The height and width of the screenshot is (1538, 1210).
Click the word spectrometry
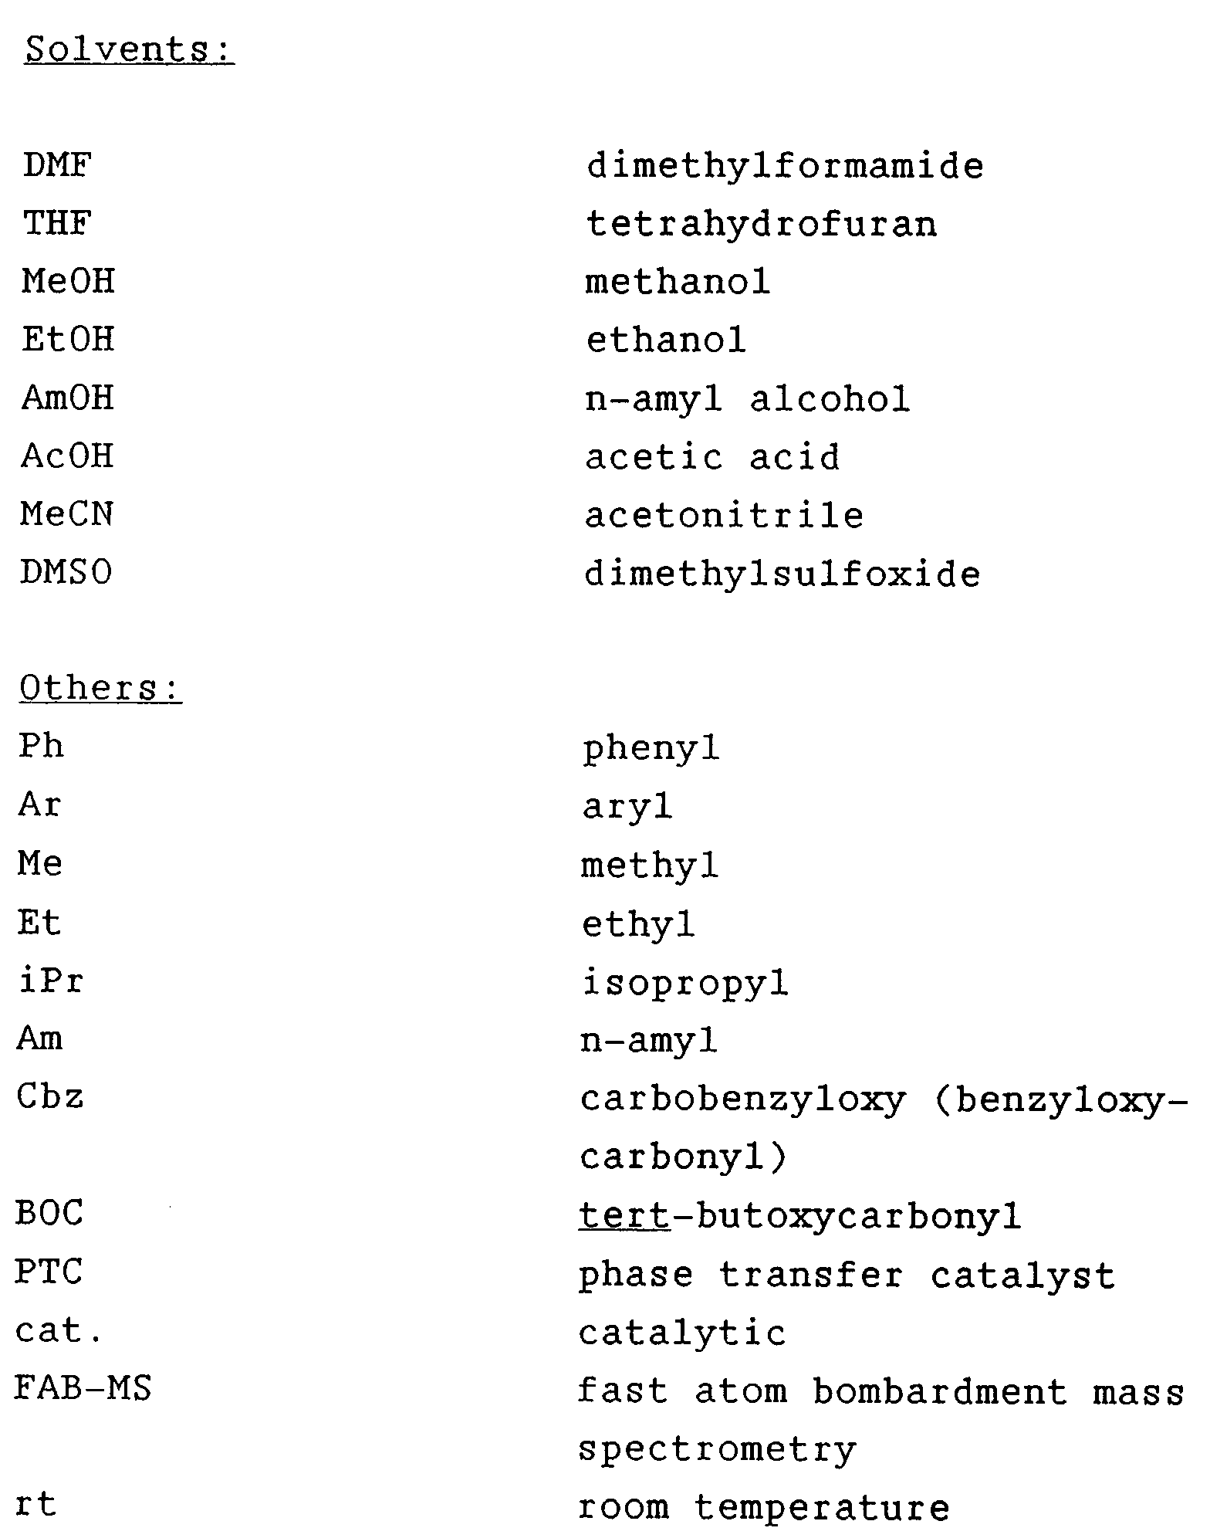[x=718, y=1449]
